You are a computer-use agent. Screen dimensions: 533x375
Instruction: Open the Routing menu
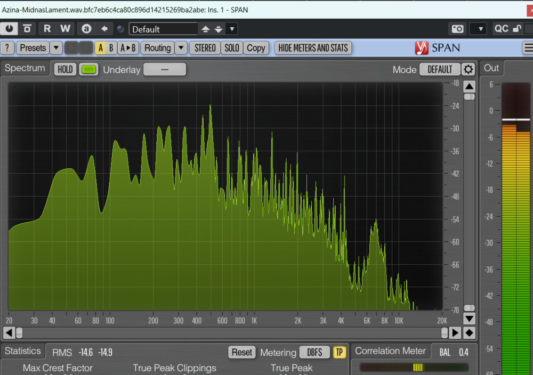[x=157, y=48]
